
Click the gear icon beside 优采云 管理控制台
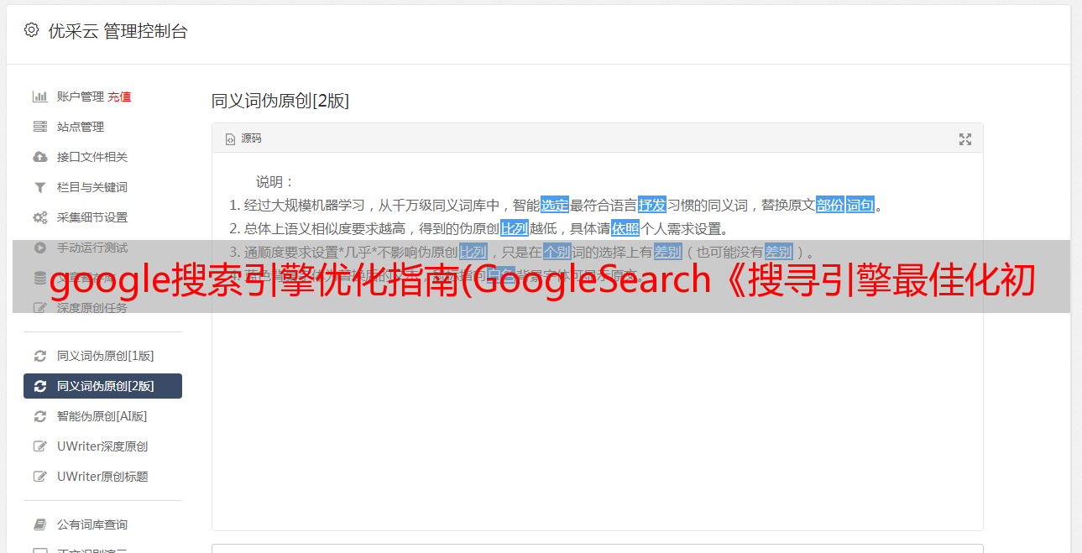31,31
